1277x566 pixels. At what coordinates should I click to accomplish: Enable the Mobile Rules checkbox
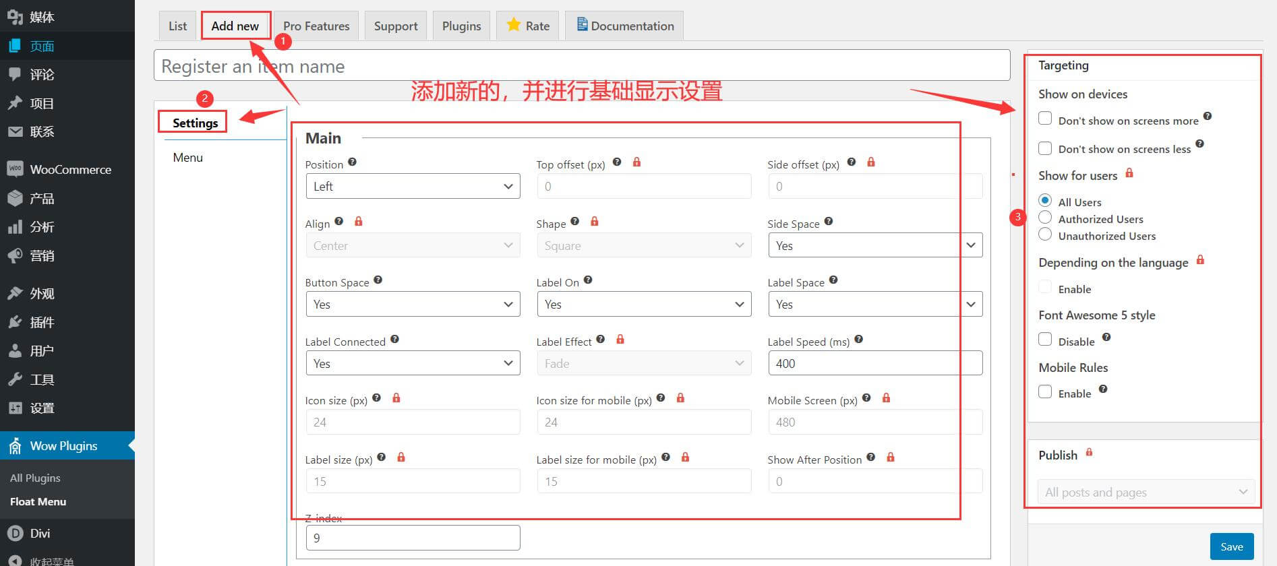1045,392
